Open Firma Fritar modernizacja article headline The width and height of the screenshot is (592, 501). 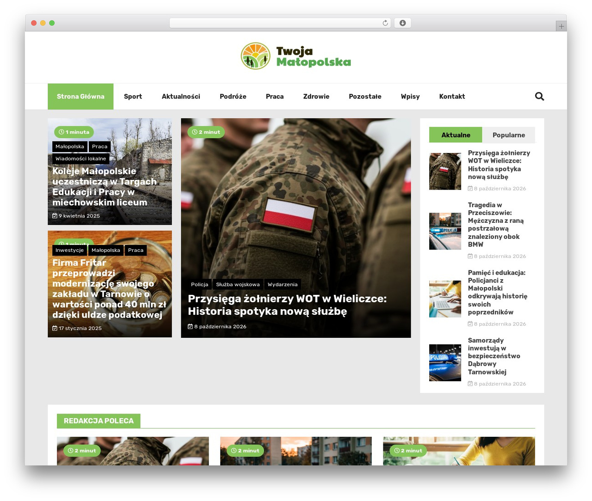coord(109,289)
